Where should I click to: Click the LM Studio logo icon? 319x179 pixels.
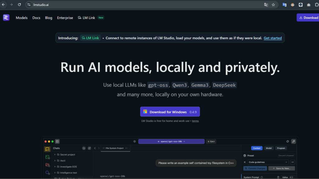point(6,18)
